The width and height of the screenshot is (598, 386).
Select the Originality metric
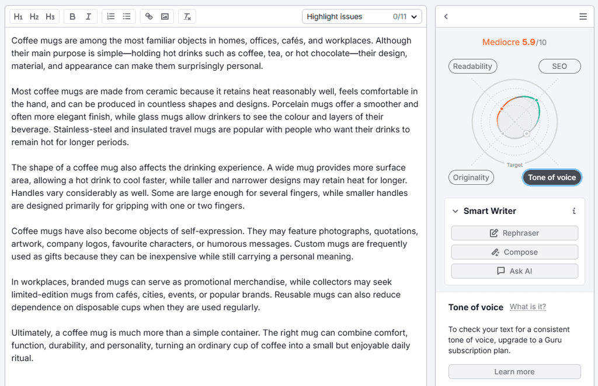pyautogui.click(x=471, y=177)
